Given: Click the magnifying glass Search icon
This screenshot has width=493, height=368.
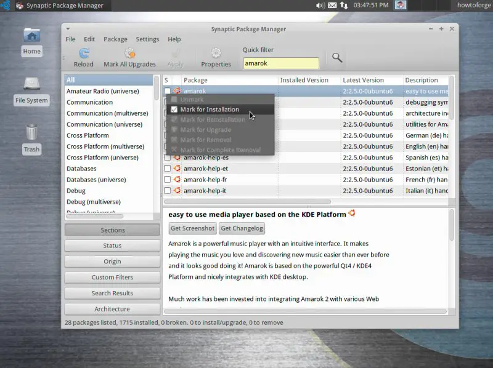Looking at the screenshot, I should click(x=337, y=57).
